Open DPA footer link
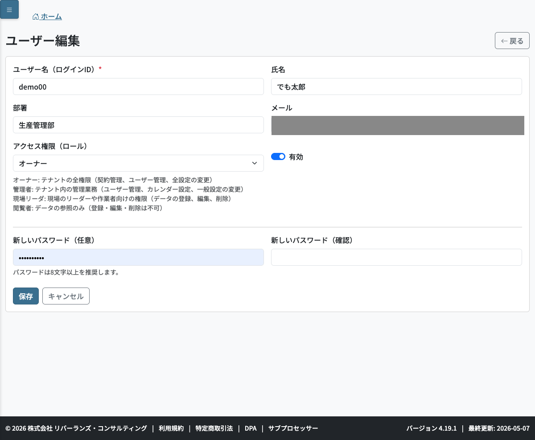The width and height of the screenshot is (535, 440). pos(251,428)
